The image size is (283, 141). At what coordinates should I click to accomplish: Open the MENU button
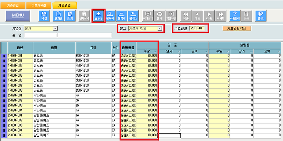tap(18, 16)
